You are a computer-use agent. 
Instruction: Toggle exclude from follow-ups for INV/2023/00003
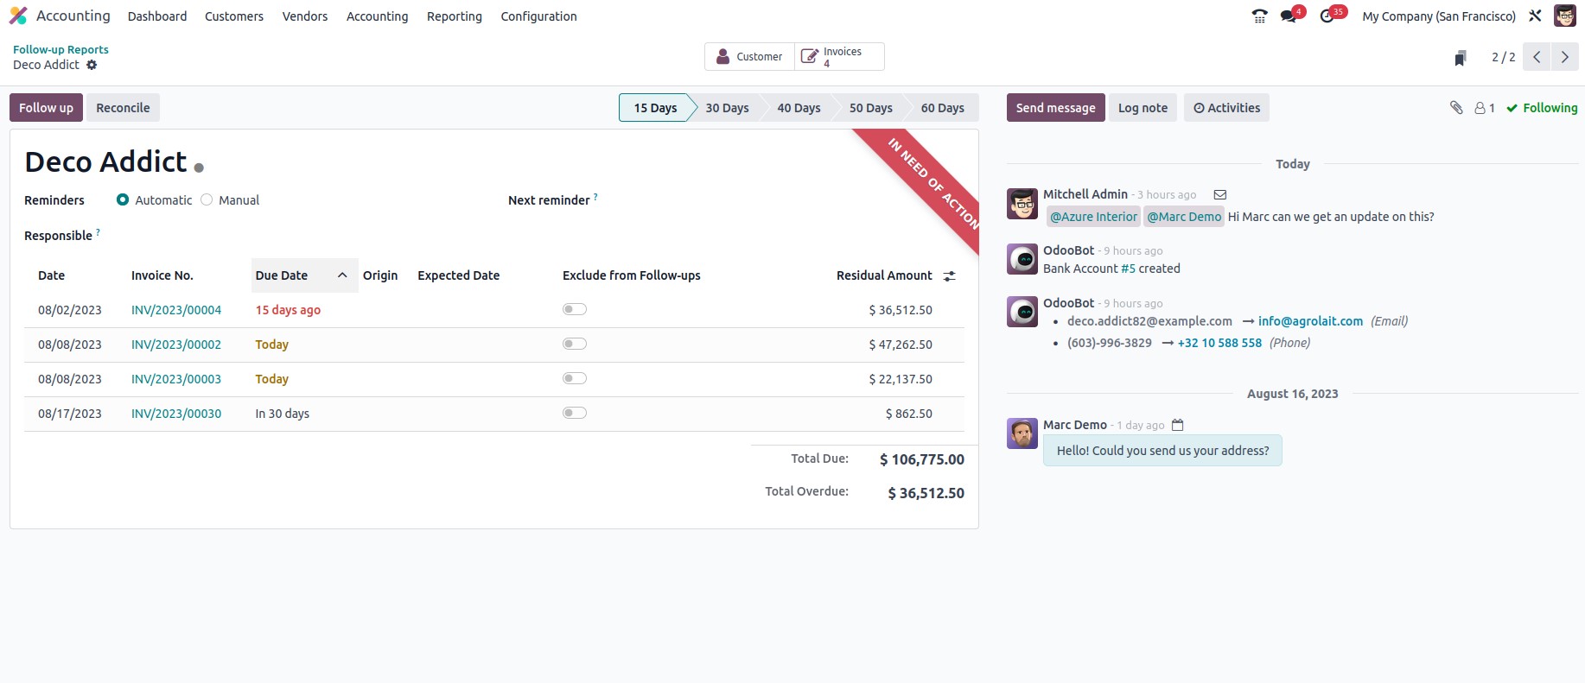[x=575, y=378]
